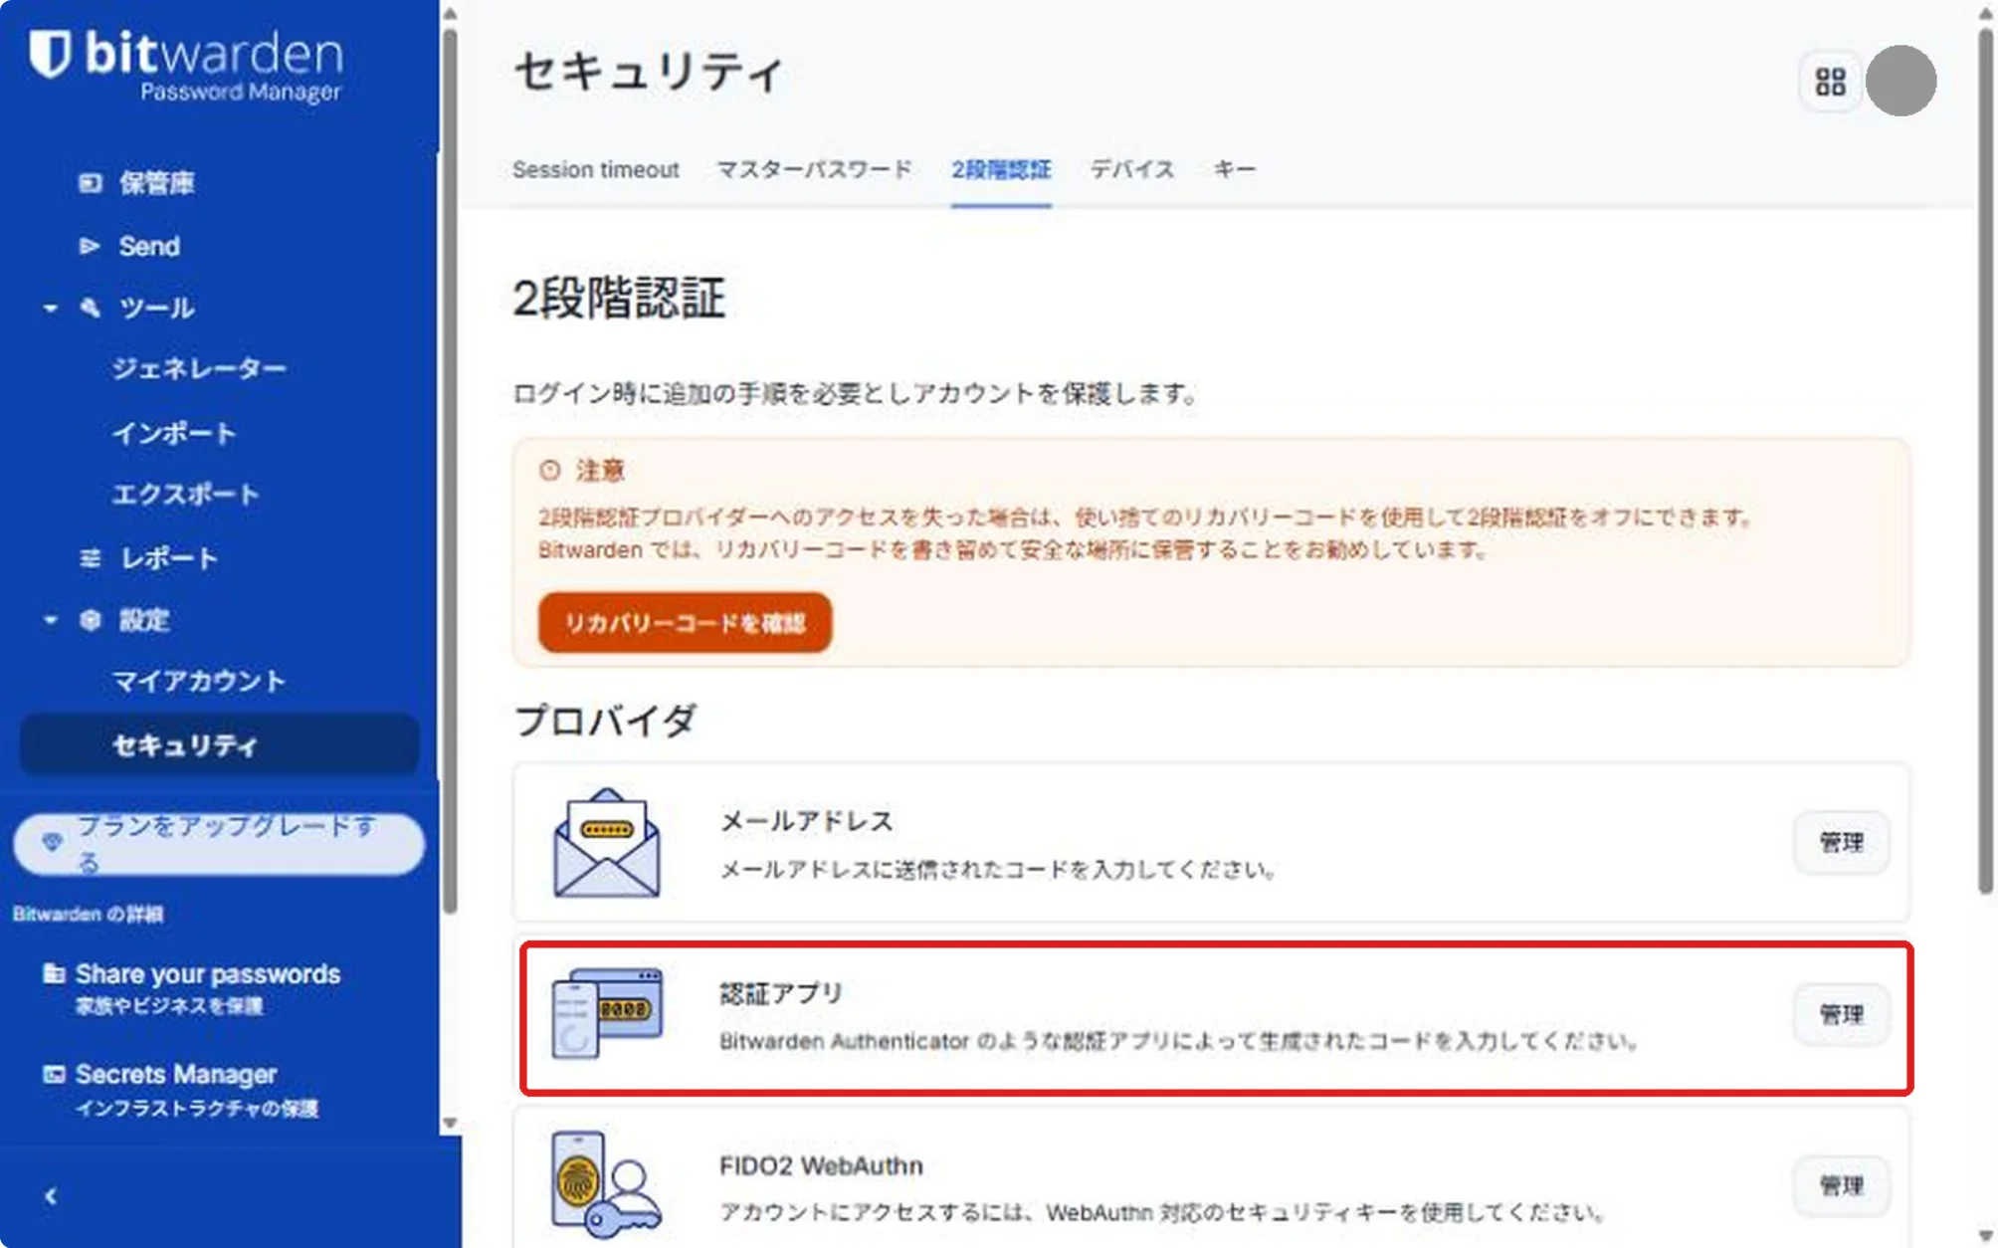
Task: Click the 設定 gear icon
Action: click(x=91, y=620)
